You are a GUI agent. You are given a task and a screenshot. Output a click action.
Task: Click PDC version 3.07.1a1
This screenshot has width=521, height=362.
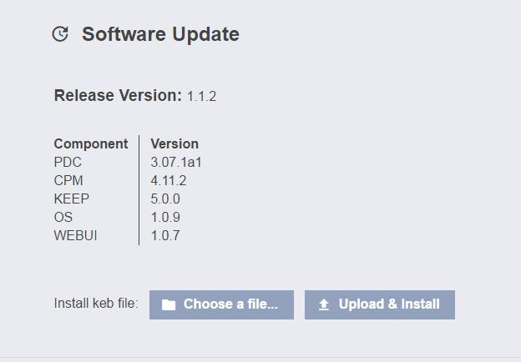coord(176,163)
